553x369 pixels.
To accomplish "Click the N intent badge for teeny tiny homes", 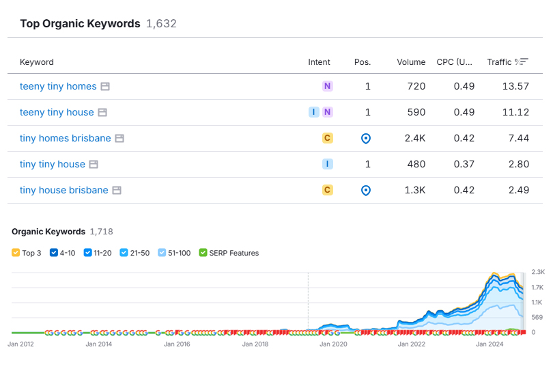I will tap(328, 86).
